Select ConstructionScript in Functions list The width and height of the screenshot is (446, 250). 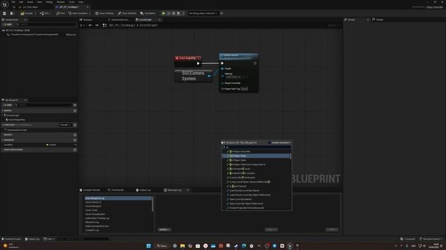coord(17,130)
